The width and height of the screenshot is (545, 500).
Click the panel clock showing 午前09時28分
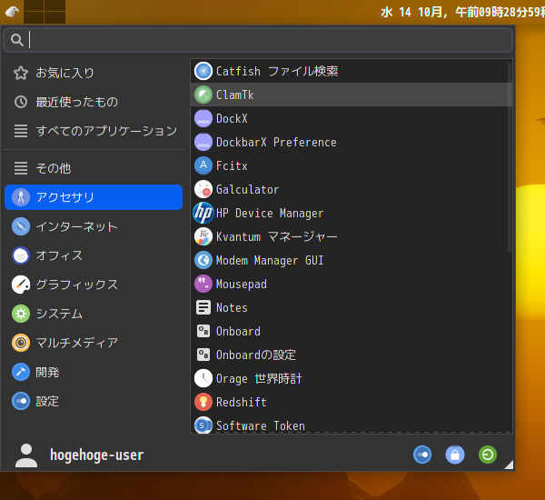pyautogui.click(x=462, y=12)
